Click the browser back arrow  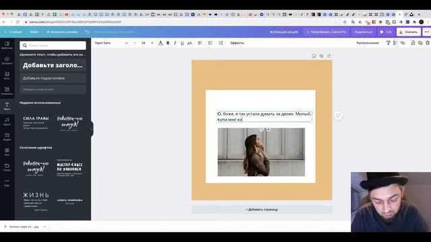click(x=4, y=22)
